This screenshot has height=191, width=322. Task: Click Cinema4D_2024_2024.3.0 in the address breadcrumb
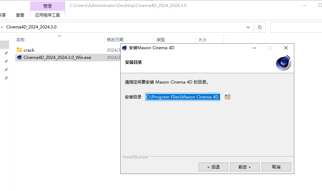coord(31,27)
